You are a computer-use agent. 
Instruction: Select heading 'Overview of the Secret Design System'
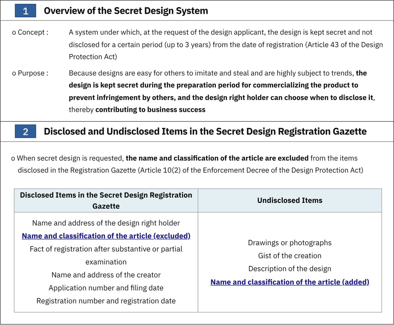(x=126, y=11)
